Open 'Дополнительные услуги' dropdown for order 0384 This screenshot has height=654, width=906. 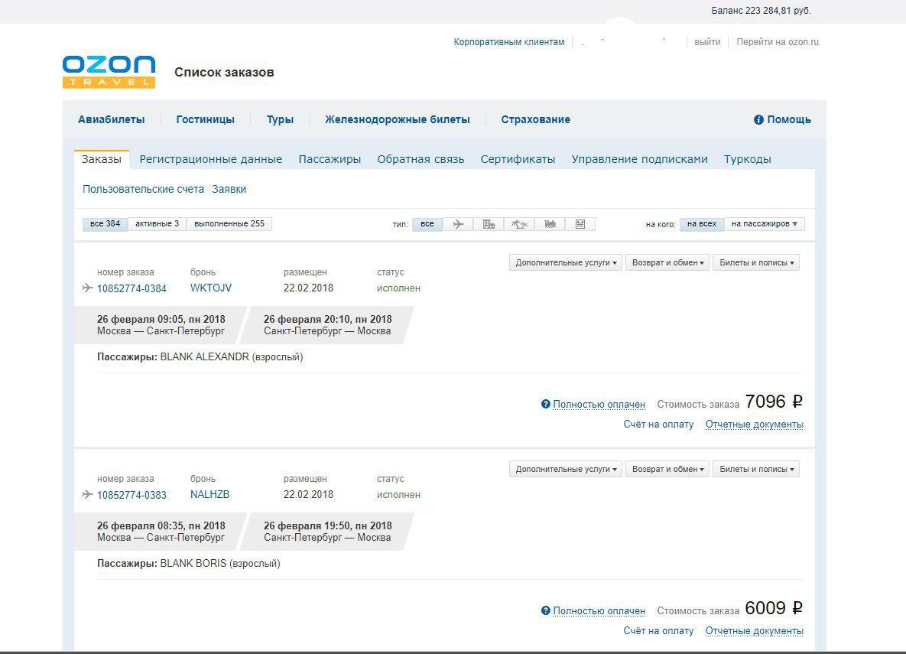coord(566,262)
